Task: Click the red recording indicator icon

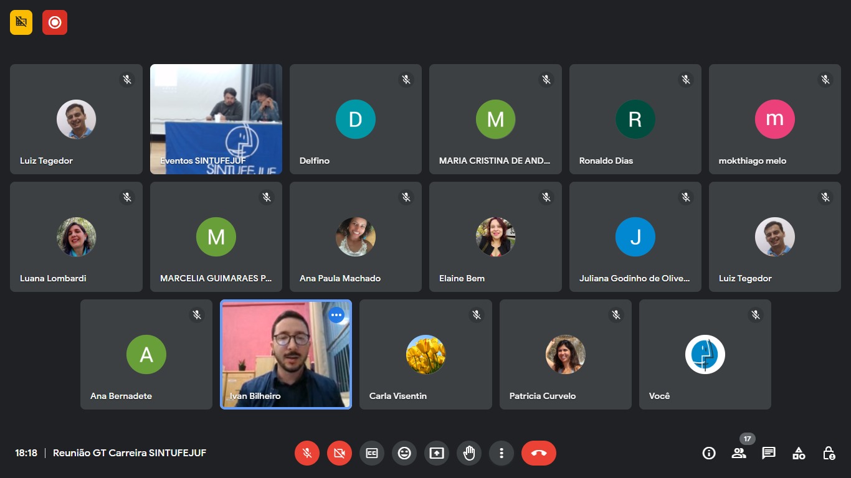Action: [55, 22]
